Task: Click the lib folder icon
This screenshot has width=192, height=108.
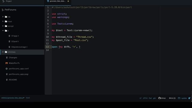Action: pyautogui.click(x=6, y=17)
